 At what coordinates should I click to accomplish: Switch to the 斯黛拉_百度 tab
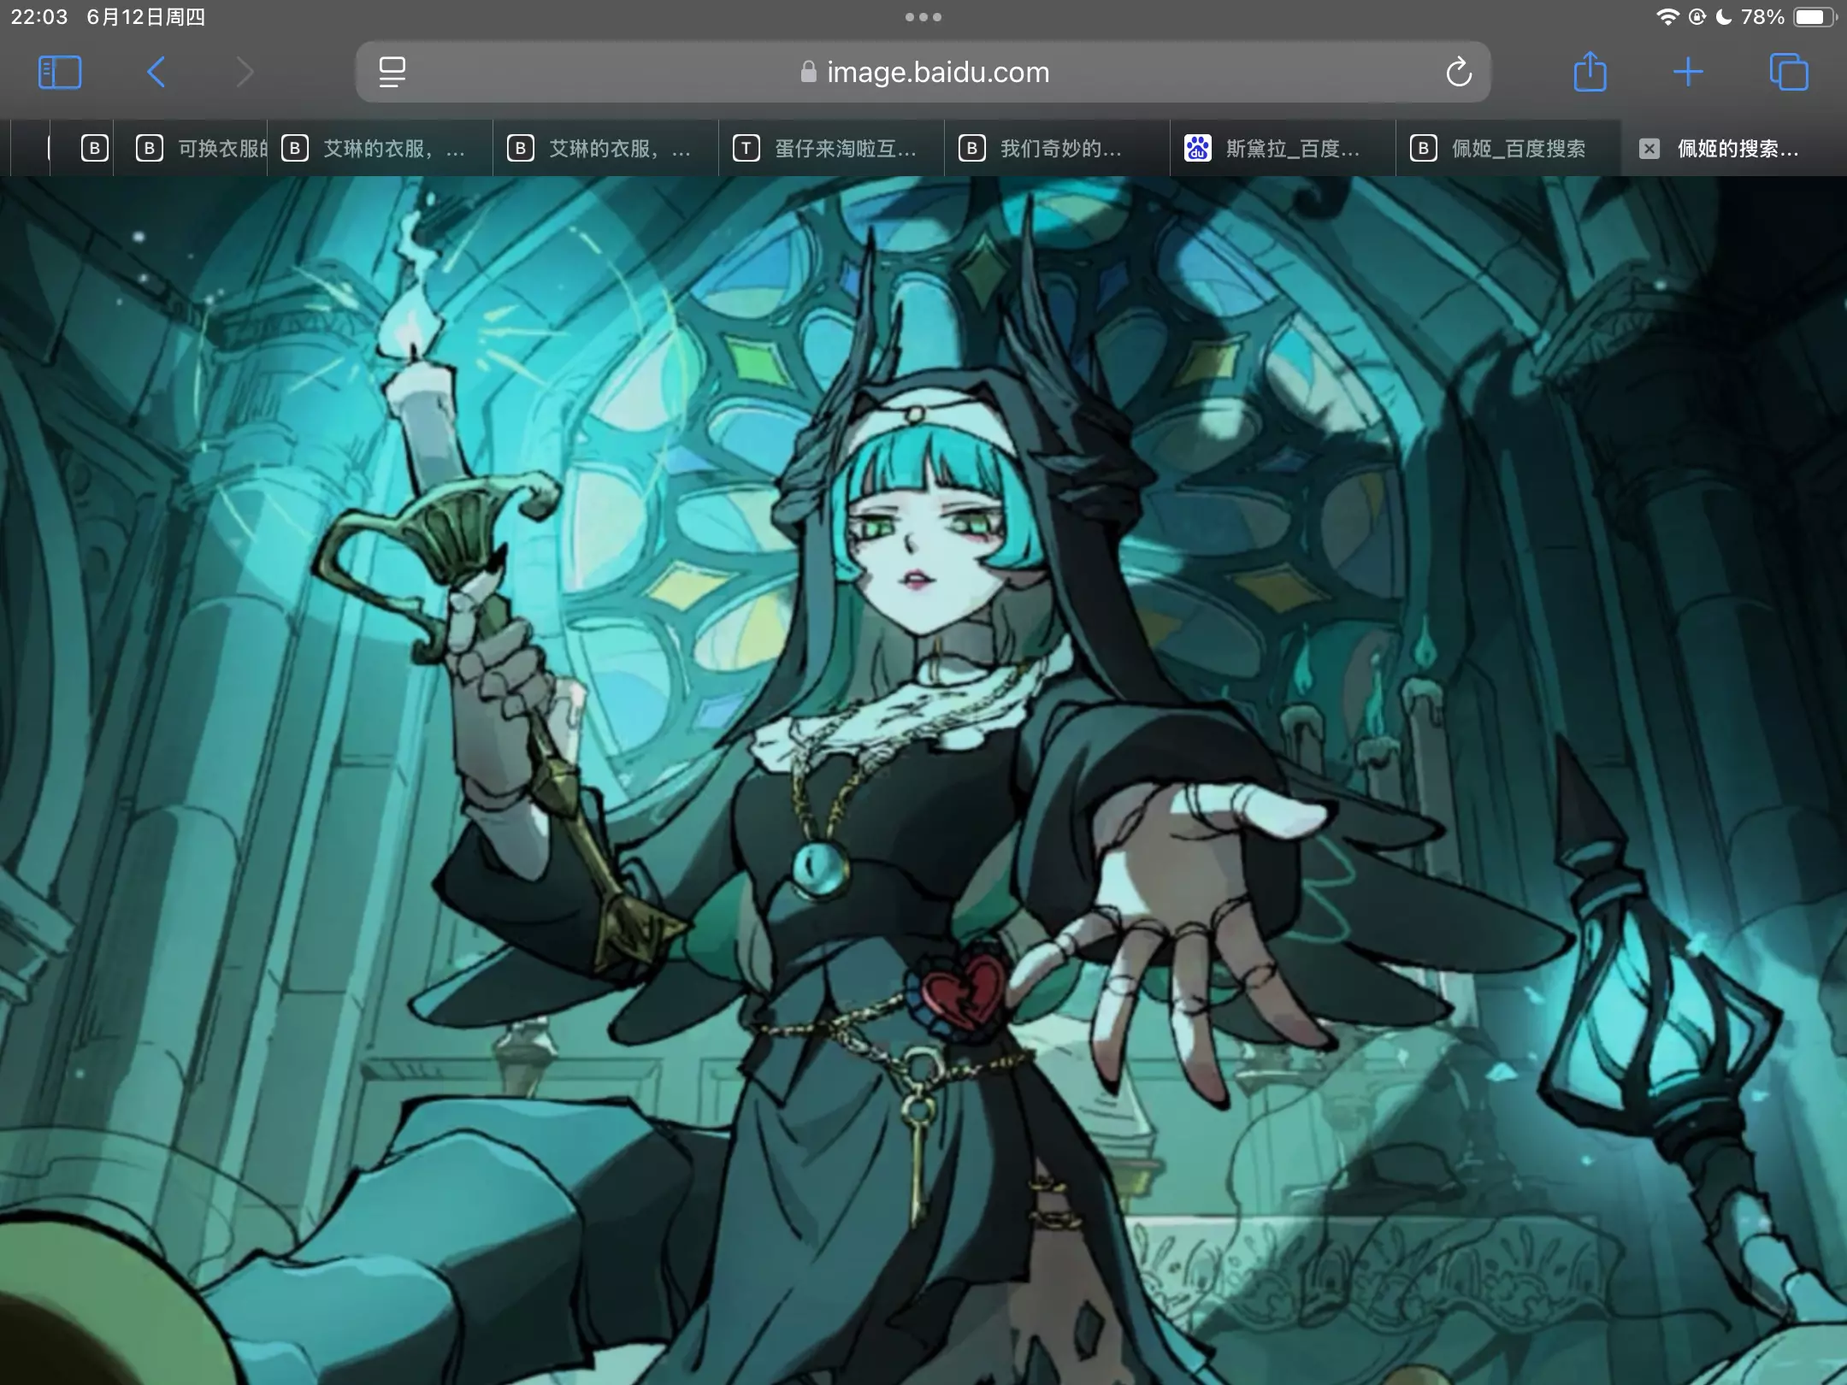1283,149
